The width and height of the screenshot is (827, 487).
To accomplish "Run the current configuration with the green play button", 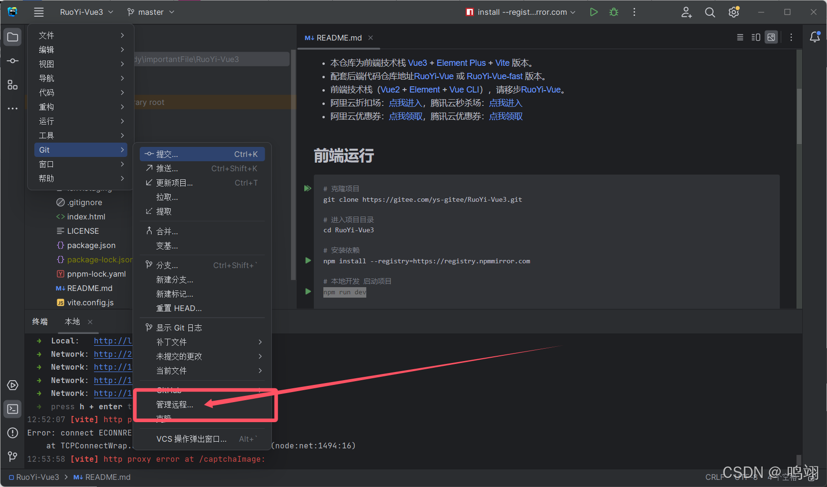I will pyautogui.click(x=593, y=12).
